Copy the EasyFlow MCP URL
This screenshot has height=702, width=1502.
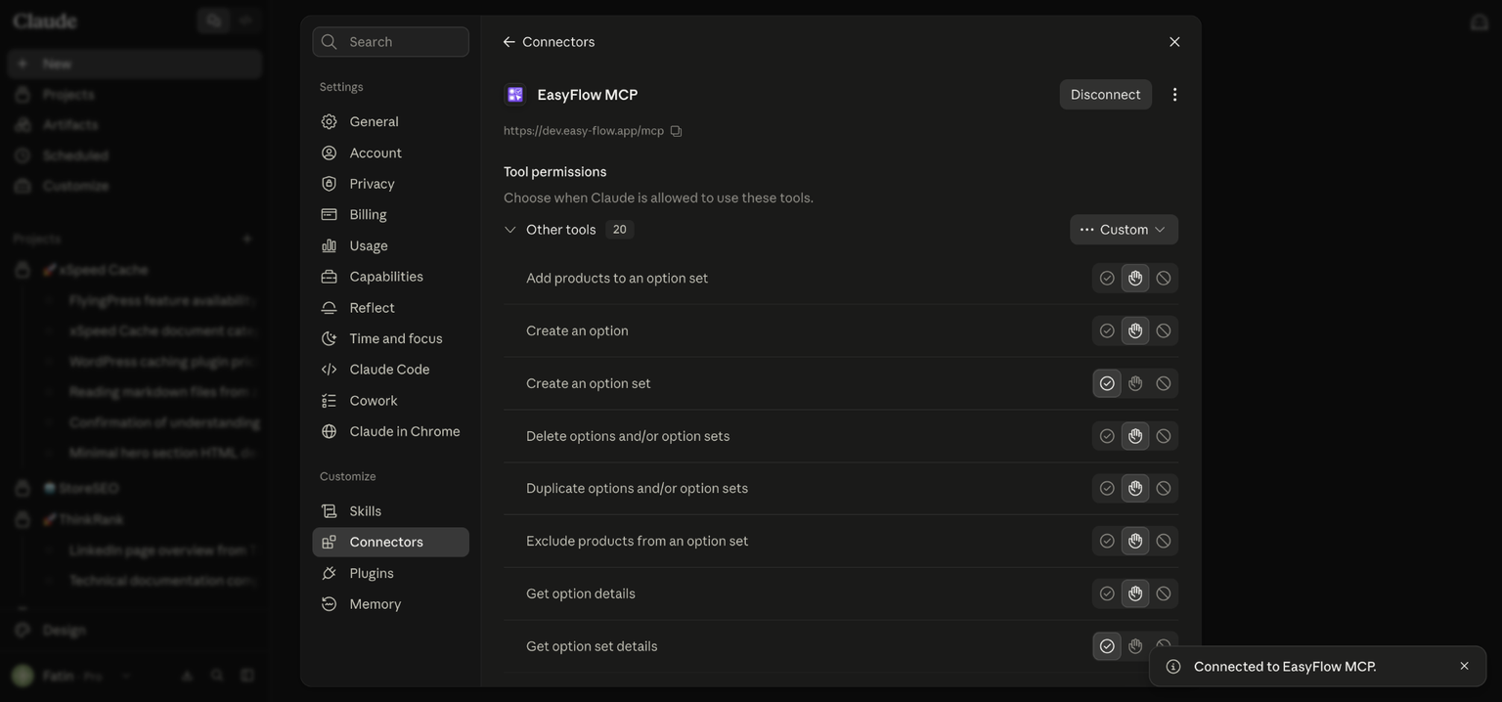(676, 131)
